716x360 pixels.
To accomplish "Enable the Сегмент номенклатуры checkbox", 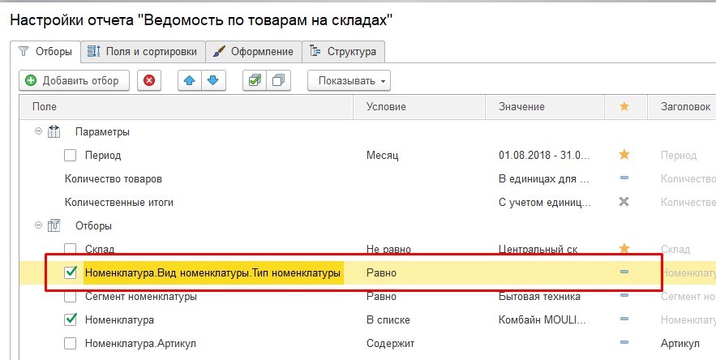I will (x=71, y=297).
